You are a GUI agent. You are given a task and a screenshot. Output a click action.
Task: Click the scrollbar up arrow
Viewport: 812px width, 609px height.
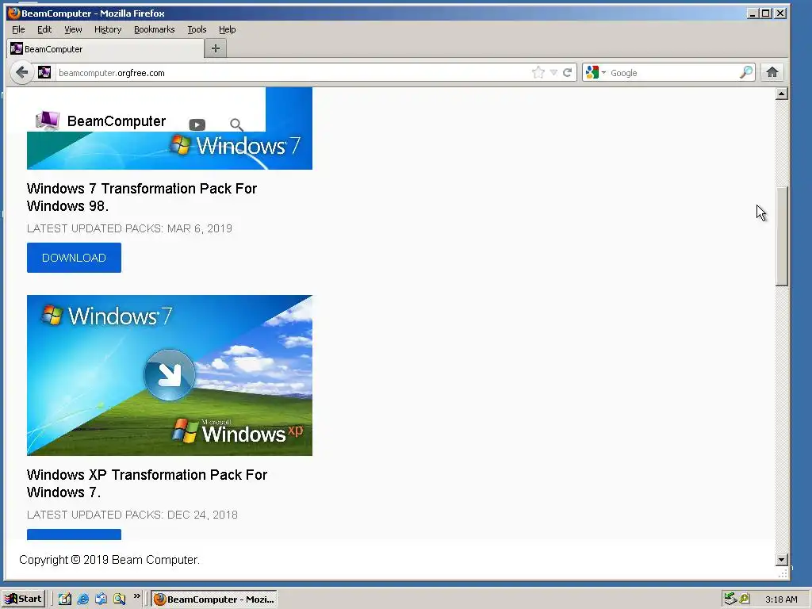click(782, 94)
